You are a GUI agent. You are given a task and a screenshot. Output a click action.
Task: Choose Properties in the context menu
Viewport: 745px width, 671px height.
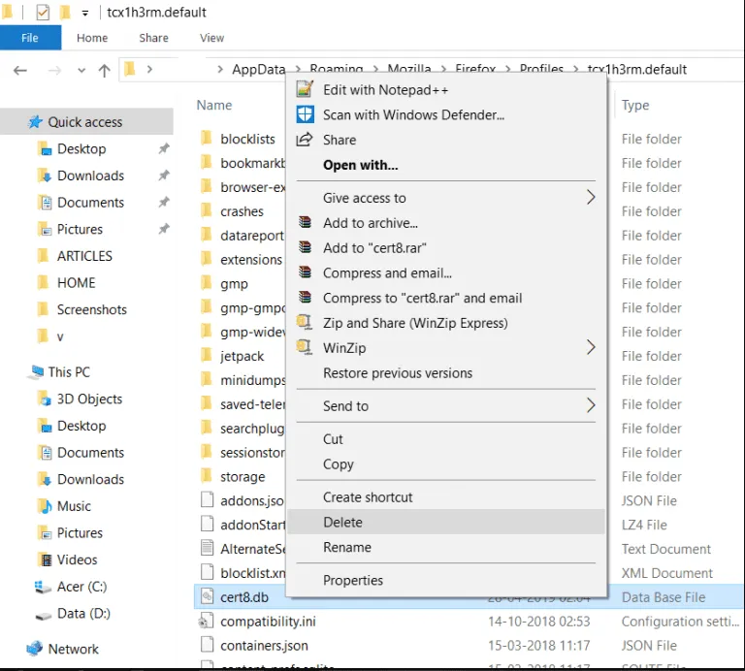click(445, 580)
